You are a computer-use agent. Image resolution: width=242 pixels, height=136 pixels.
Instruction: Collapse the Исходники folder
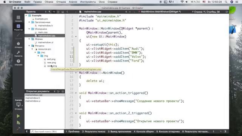click(29, 29)
